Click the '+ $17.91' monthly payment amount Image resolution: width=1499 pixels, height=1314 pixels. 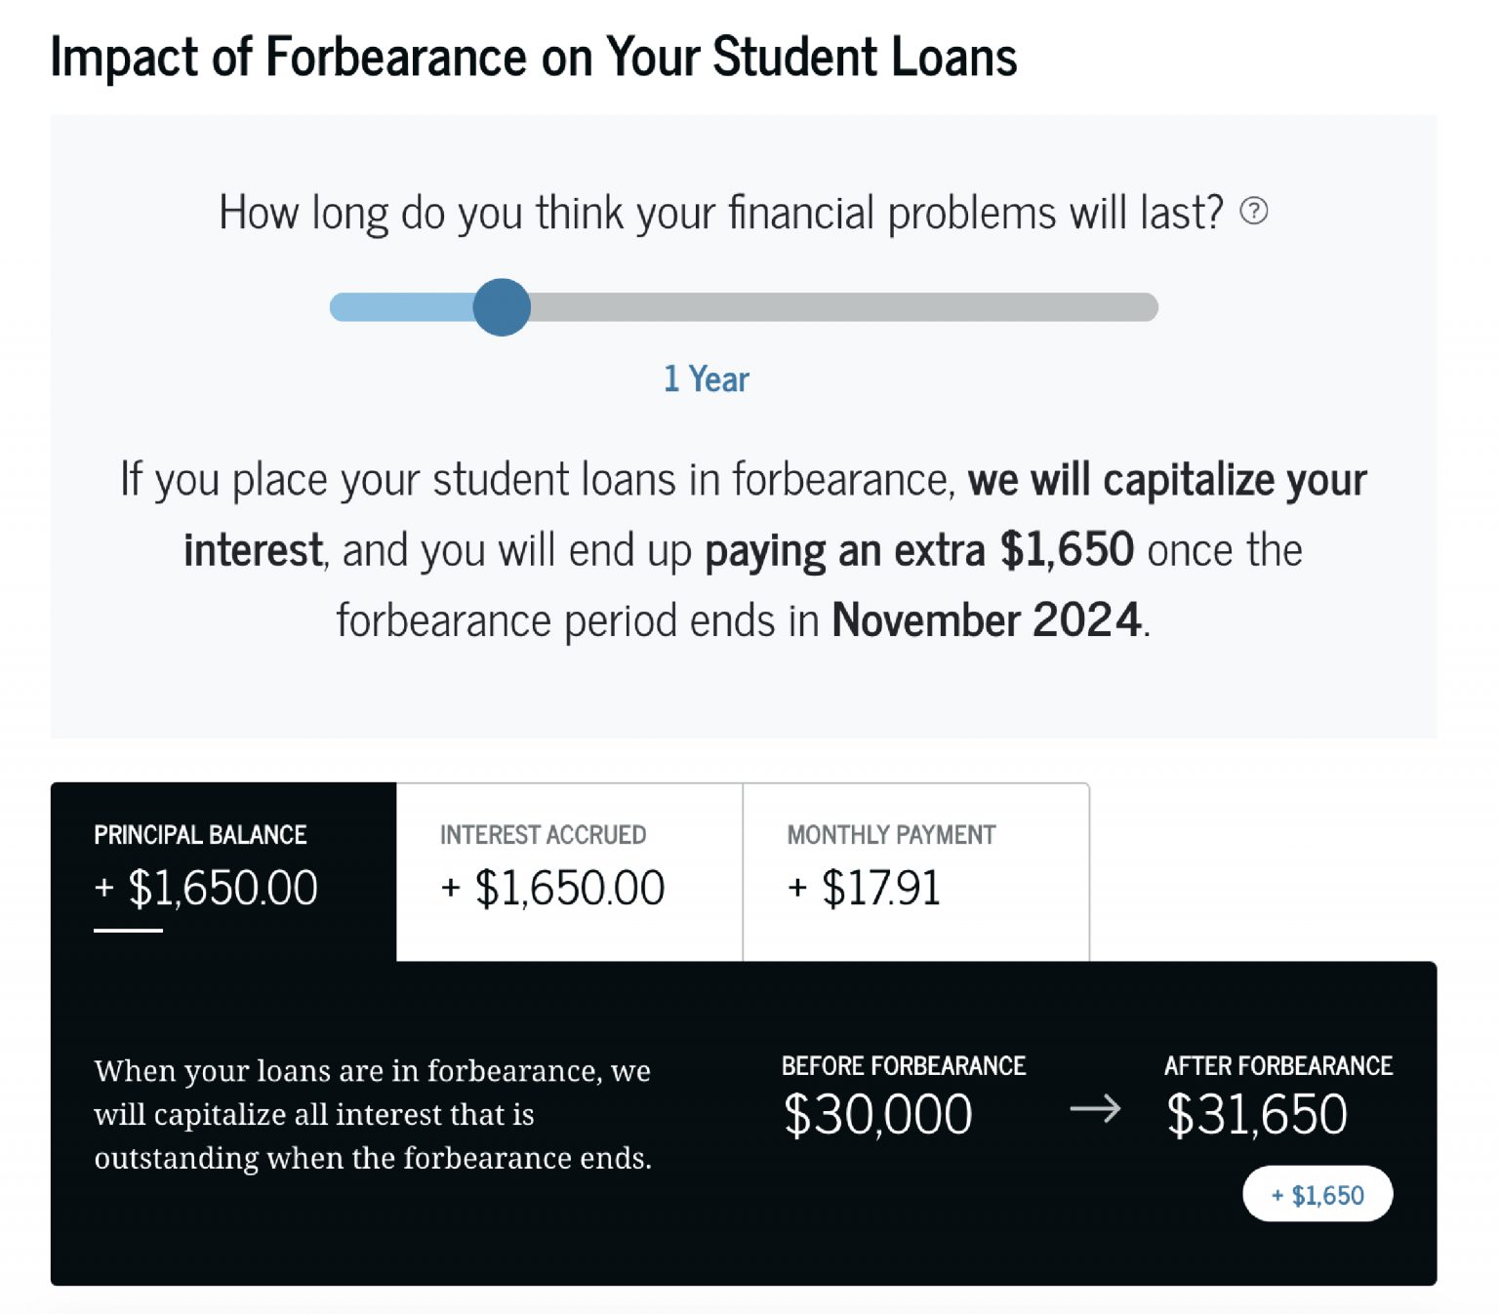click(x=864, y=888)
